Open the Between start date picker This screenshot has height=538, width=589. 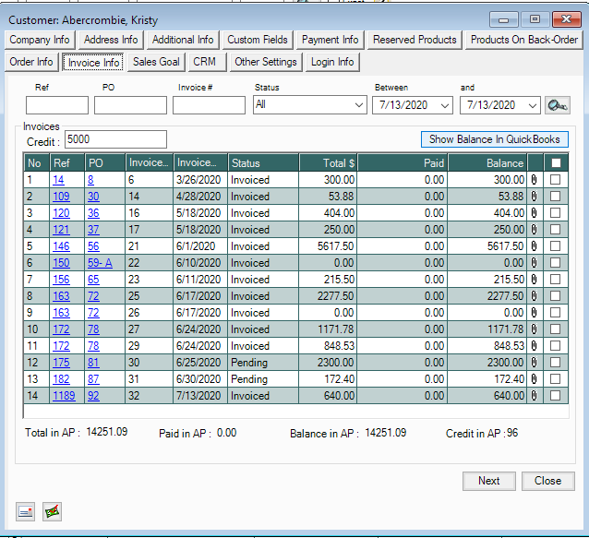tap(445, 105)
